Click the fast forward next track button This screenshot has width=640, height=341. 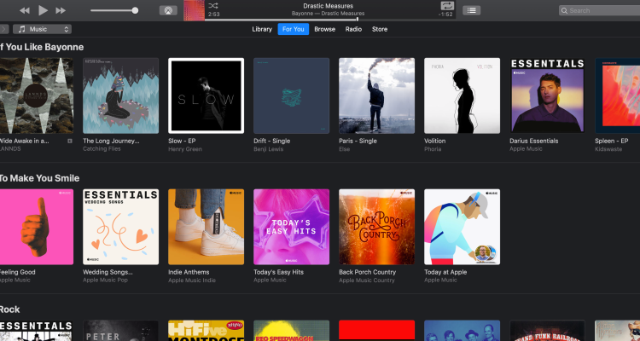61,10
